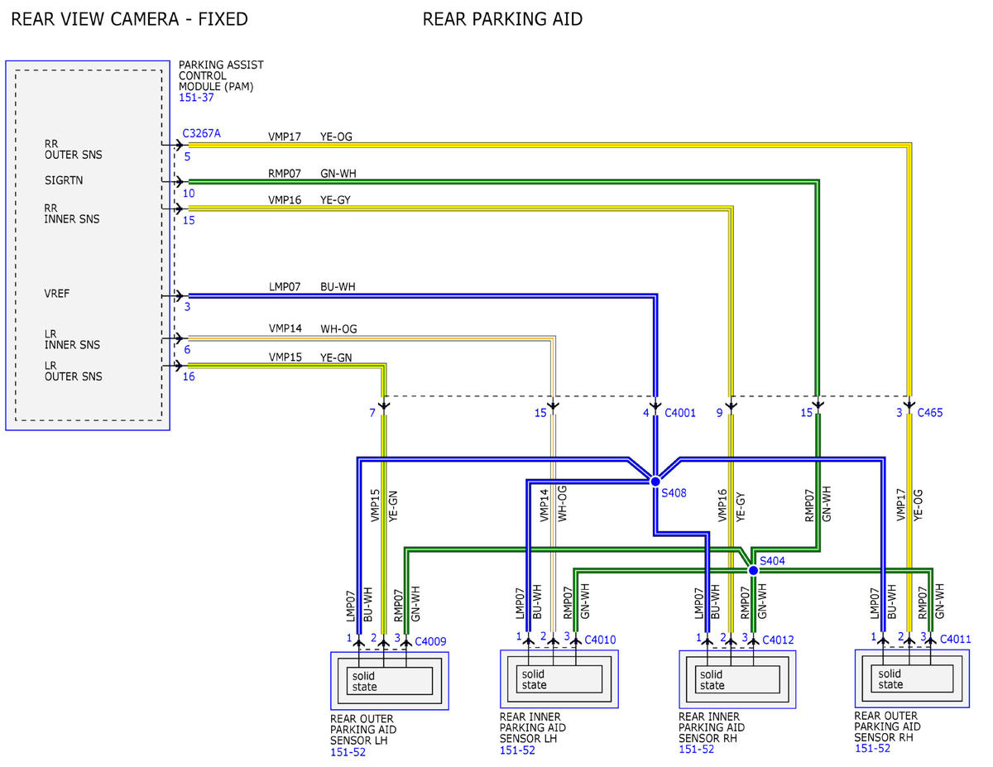Open the C4010 connector link
Image resolution: width=993 pixels, height=767 pixels.
coord(600,640)
